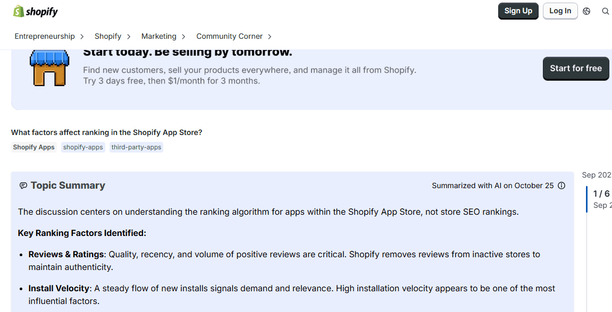Open search with the magnifier icon

(605, 11)
